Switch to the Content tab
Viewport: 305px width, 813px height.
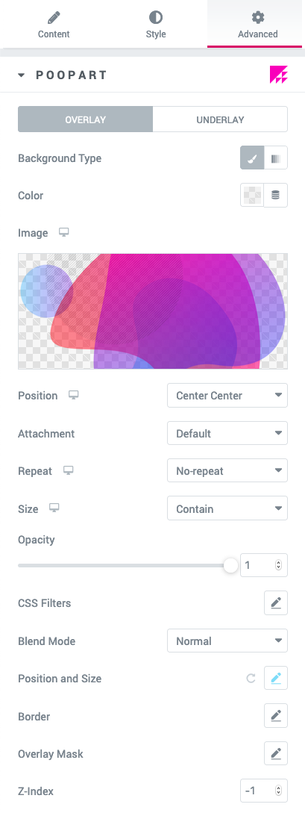(54, 25)
